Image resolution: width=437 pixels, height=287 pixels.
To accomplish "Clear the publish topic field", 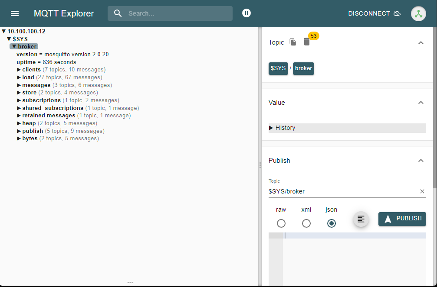I will tap(422, 191).
